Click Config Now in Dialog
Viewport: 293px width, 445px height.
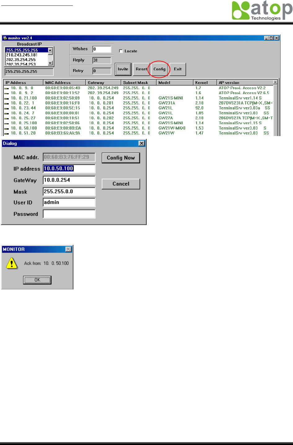point(121,158)
